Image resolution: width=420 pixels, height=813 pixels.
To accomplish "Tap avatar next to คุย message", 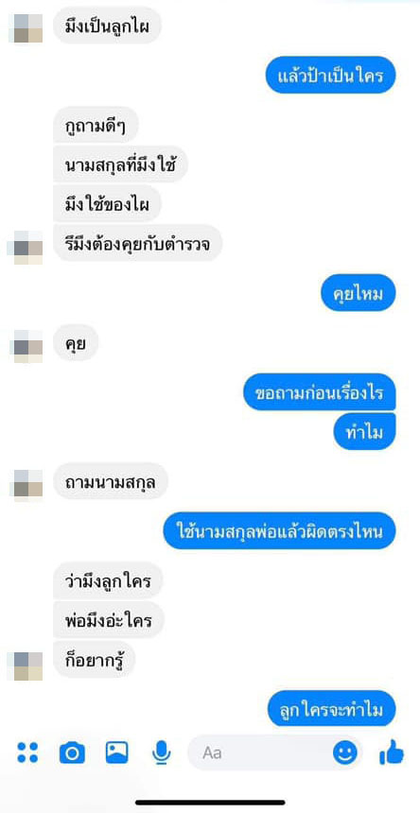I will 26,346.
